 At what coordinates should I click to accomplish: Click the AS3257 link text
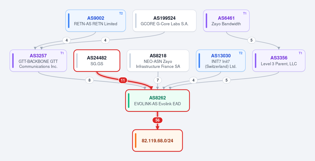pyautogui.click(x=38, y=56)
